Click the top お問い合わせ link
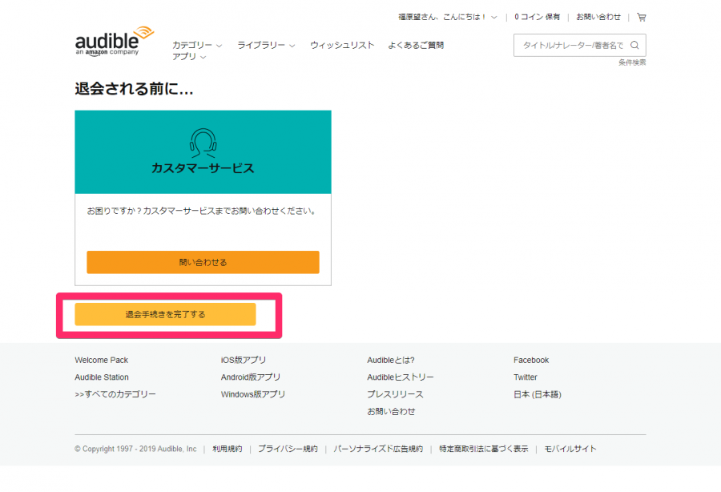 598,17
